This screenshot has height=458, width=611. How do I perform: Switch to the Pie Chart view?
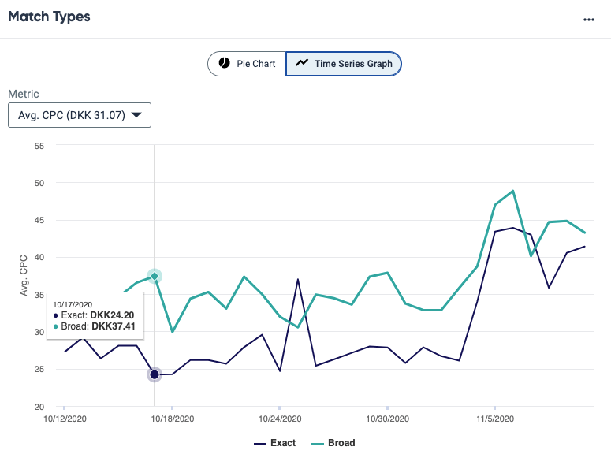point(247,64)
